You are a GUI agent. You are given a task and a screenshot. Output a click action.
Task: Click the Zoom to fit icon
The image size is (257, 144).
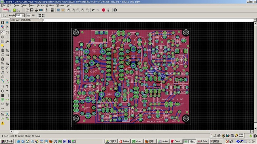69,10
